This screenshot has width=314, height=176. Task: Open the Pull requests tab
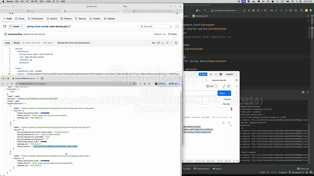[x=36, y=18]
